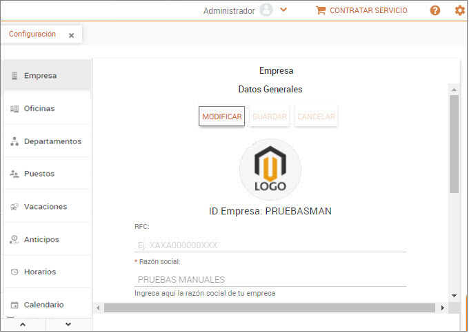Click the Vacaciones sidebar icon

(14, 207)
